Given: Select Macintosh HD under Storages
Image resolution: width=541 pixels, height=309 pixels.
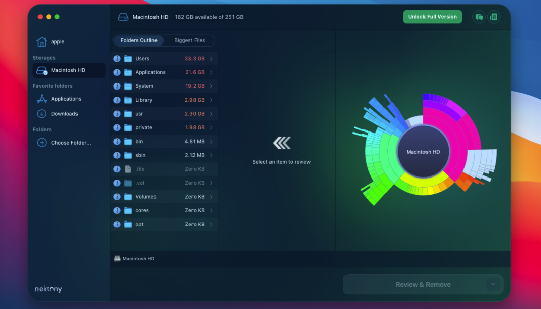Looking at the screenshot, I should pyautogui.click(x=68, y=70).
